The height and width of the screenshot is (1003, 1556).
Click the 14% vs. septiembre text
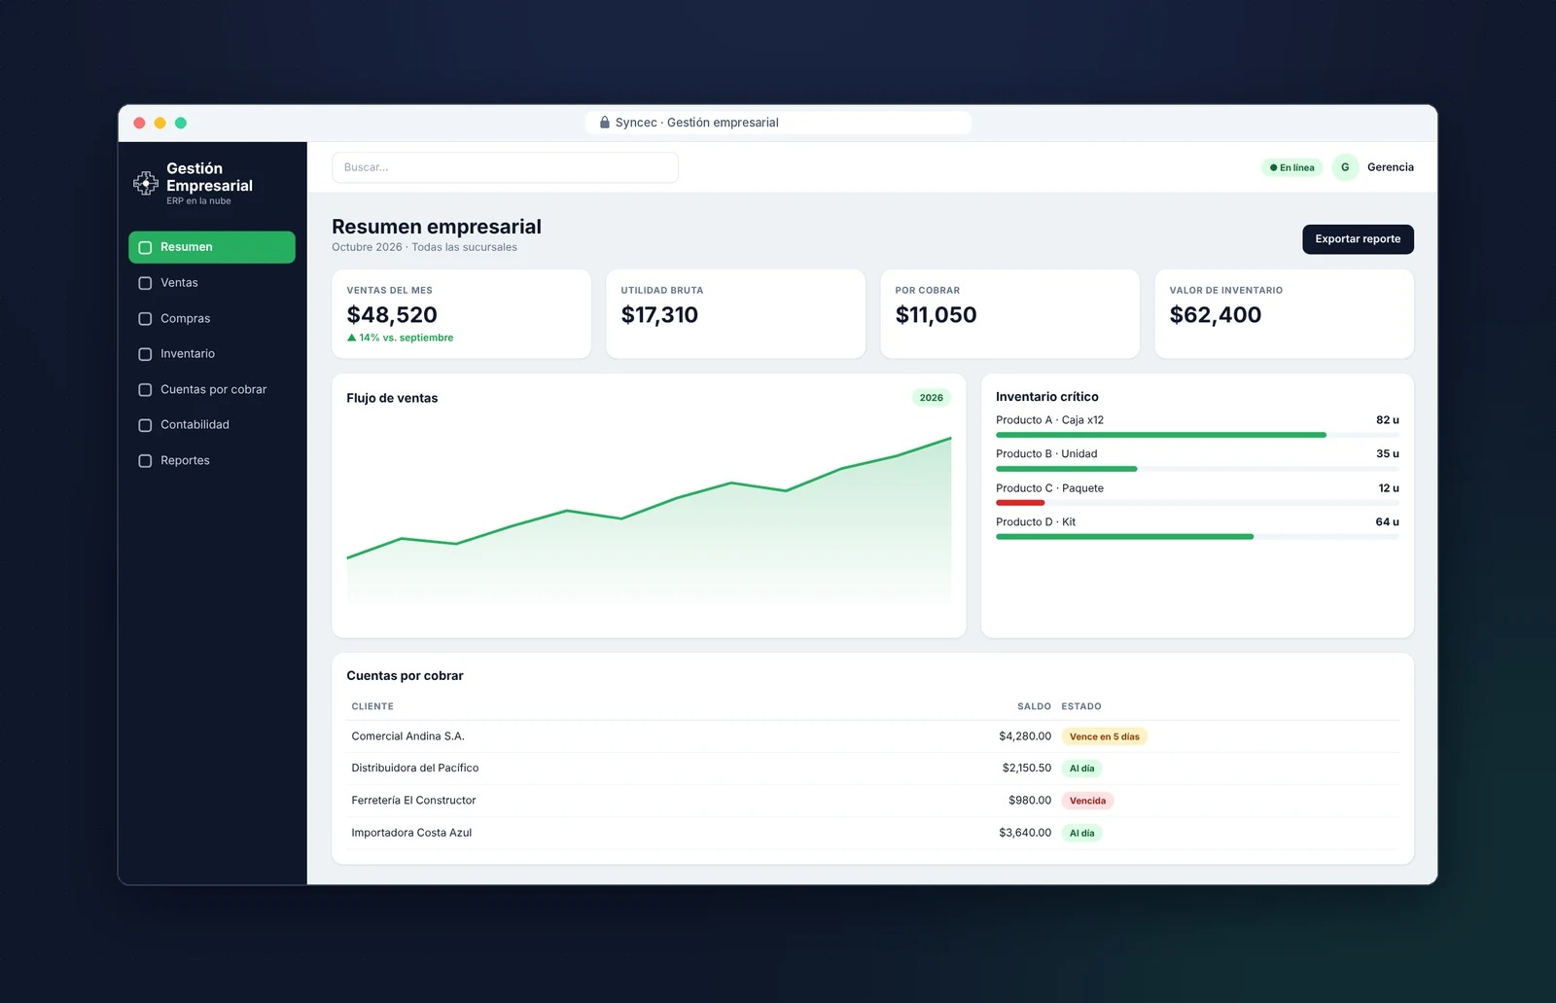[407, 338]
